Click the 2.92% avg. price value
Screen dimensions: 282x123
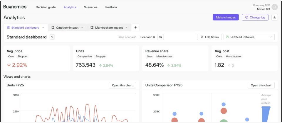tap(20, 65)
